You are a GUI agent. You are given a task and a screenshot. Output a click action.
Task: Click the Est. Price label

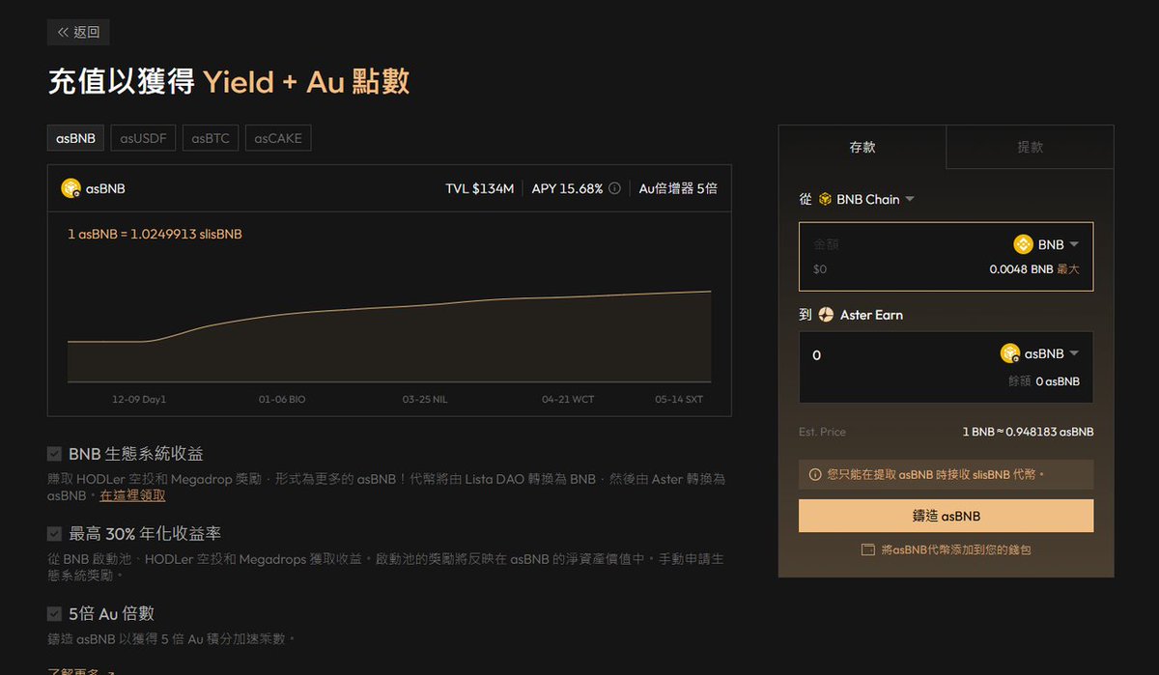click(822, 432)
